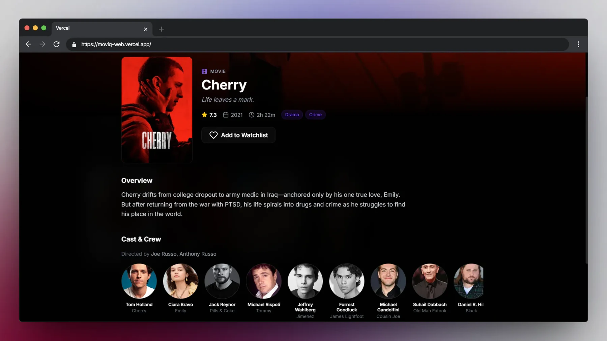Minimize the window with the yellow button

tap(35, 28)
